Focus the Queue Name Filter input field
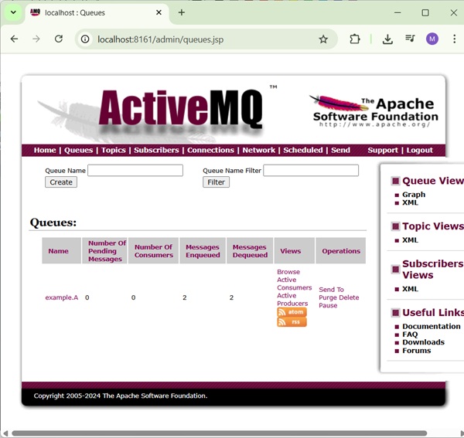Image resolution: width=464 pixels, height=438 pixels. [311, 171]
